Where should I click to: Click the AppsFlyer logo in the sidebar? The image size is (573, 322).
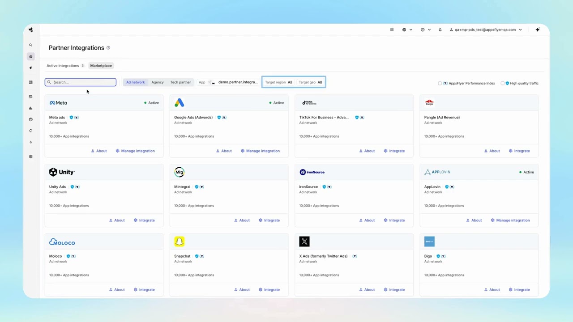[31, 30]
